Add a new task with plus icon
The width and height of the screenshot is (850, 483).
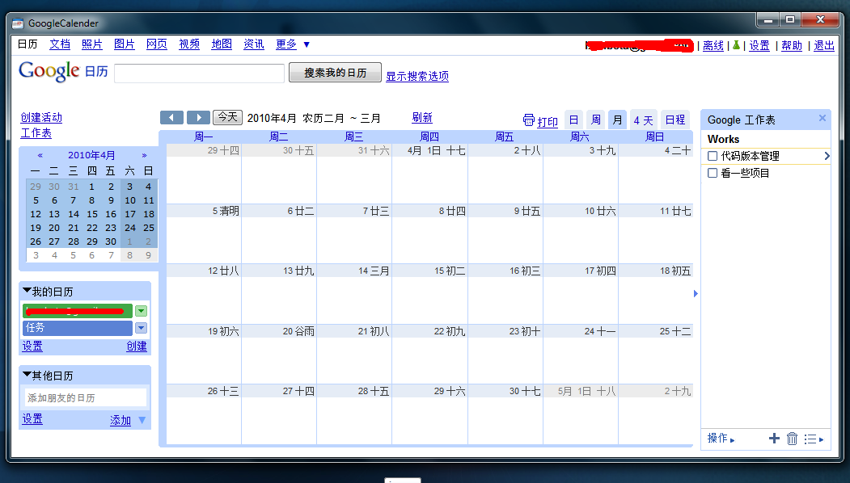[774, 439]
